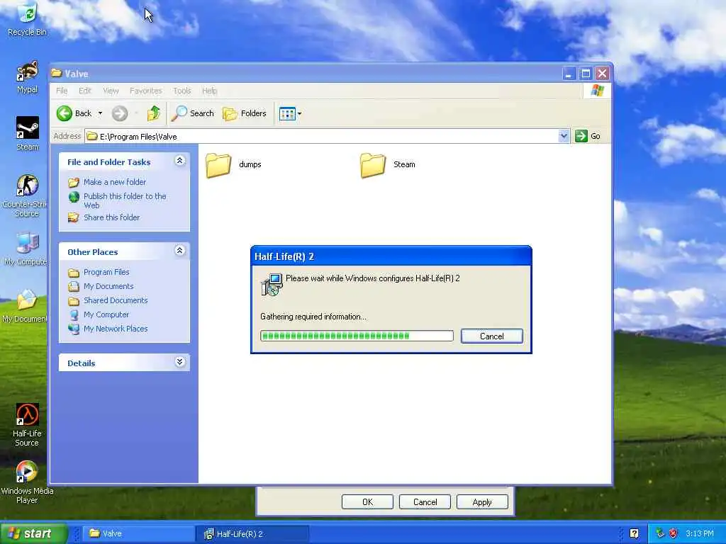The width and height of the screenshot is (726, 544).
Task: Open the View menu
Action: pos(111,91)
